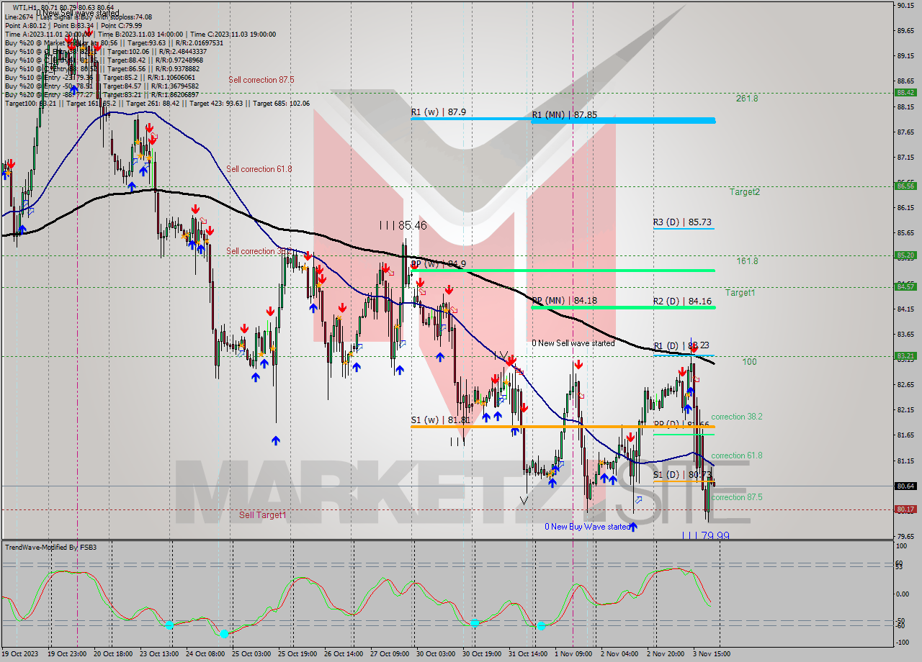Click the green 'correction 87.5' label

[x=737, y=497]
